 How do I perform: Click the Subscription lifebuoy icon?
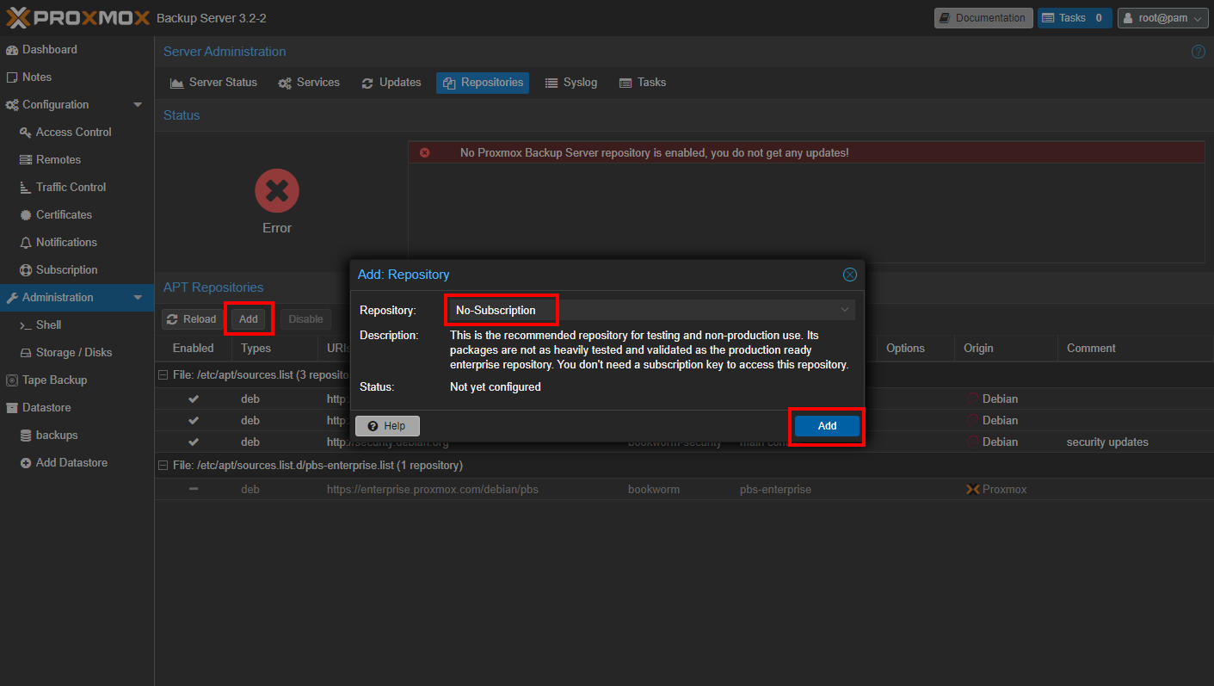26,270
